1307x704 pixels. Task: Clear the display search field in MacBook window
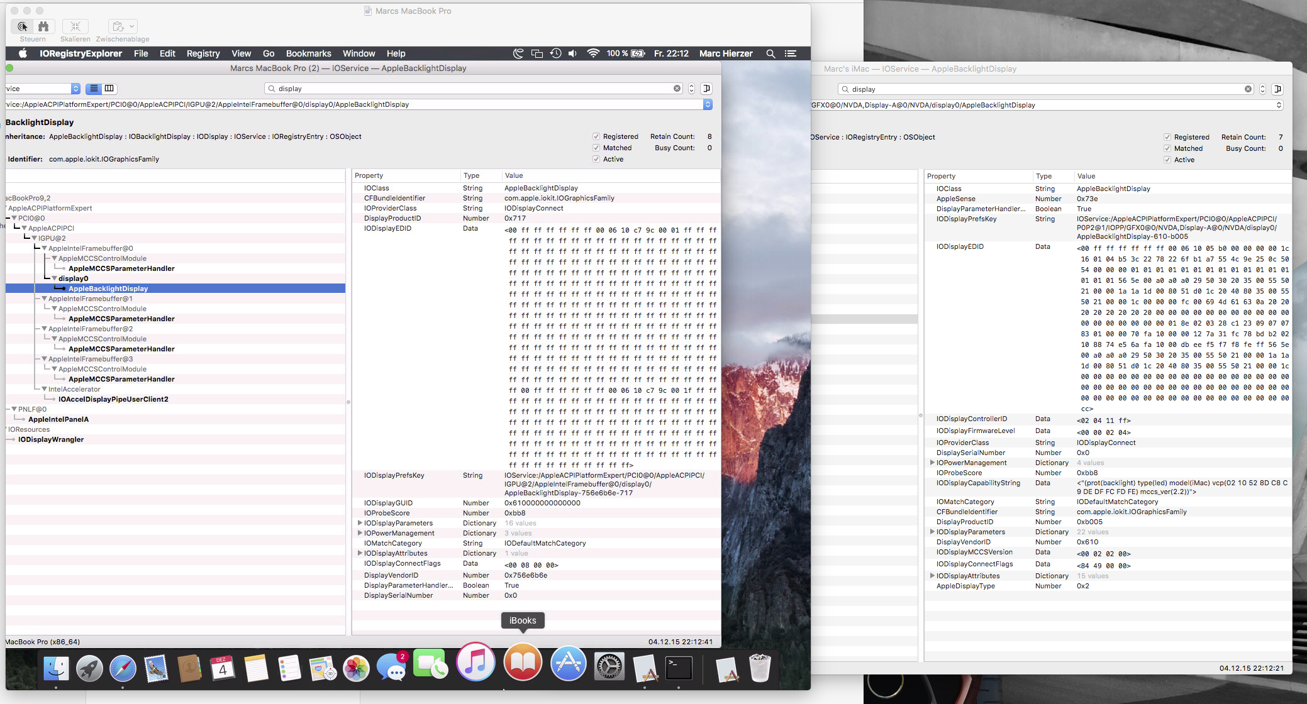pos(677,89)
